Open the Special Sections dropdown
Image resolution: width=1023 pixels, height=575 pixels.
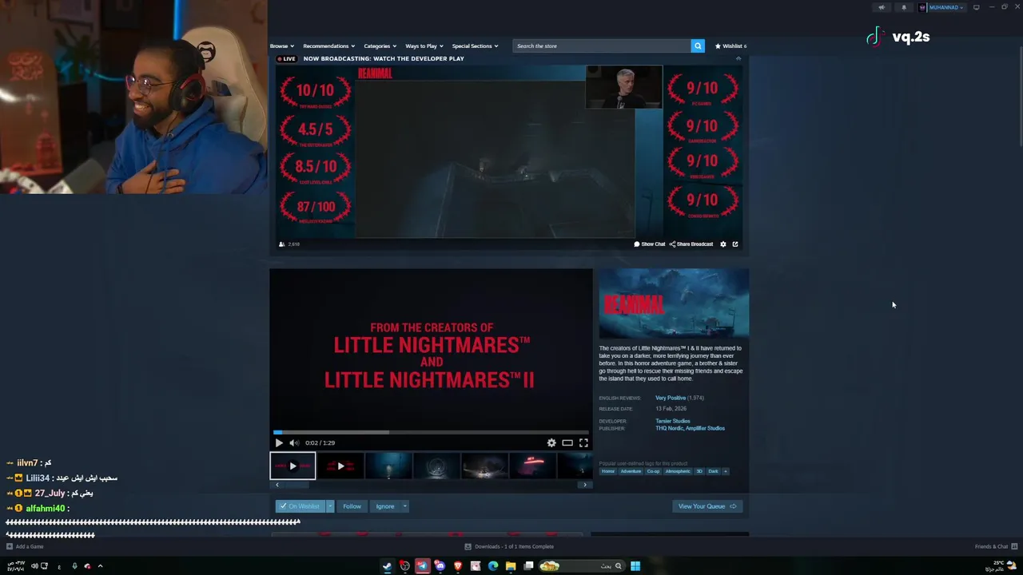[x=475, y=46]
